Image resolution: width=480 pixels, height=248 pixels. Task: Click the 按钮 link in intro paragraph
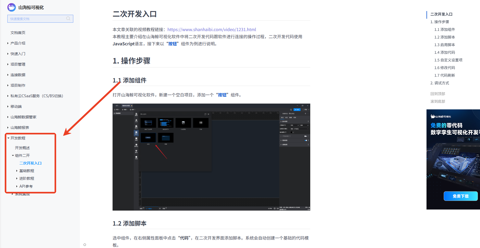pyautogui.click(x=172, y=44)
